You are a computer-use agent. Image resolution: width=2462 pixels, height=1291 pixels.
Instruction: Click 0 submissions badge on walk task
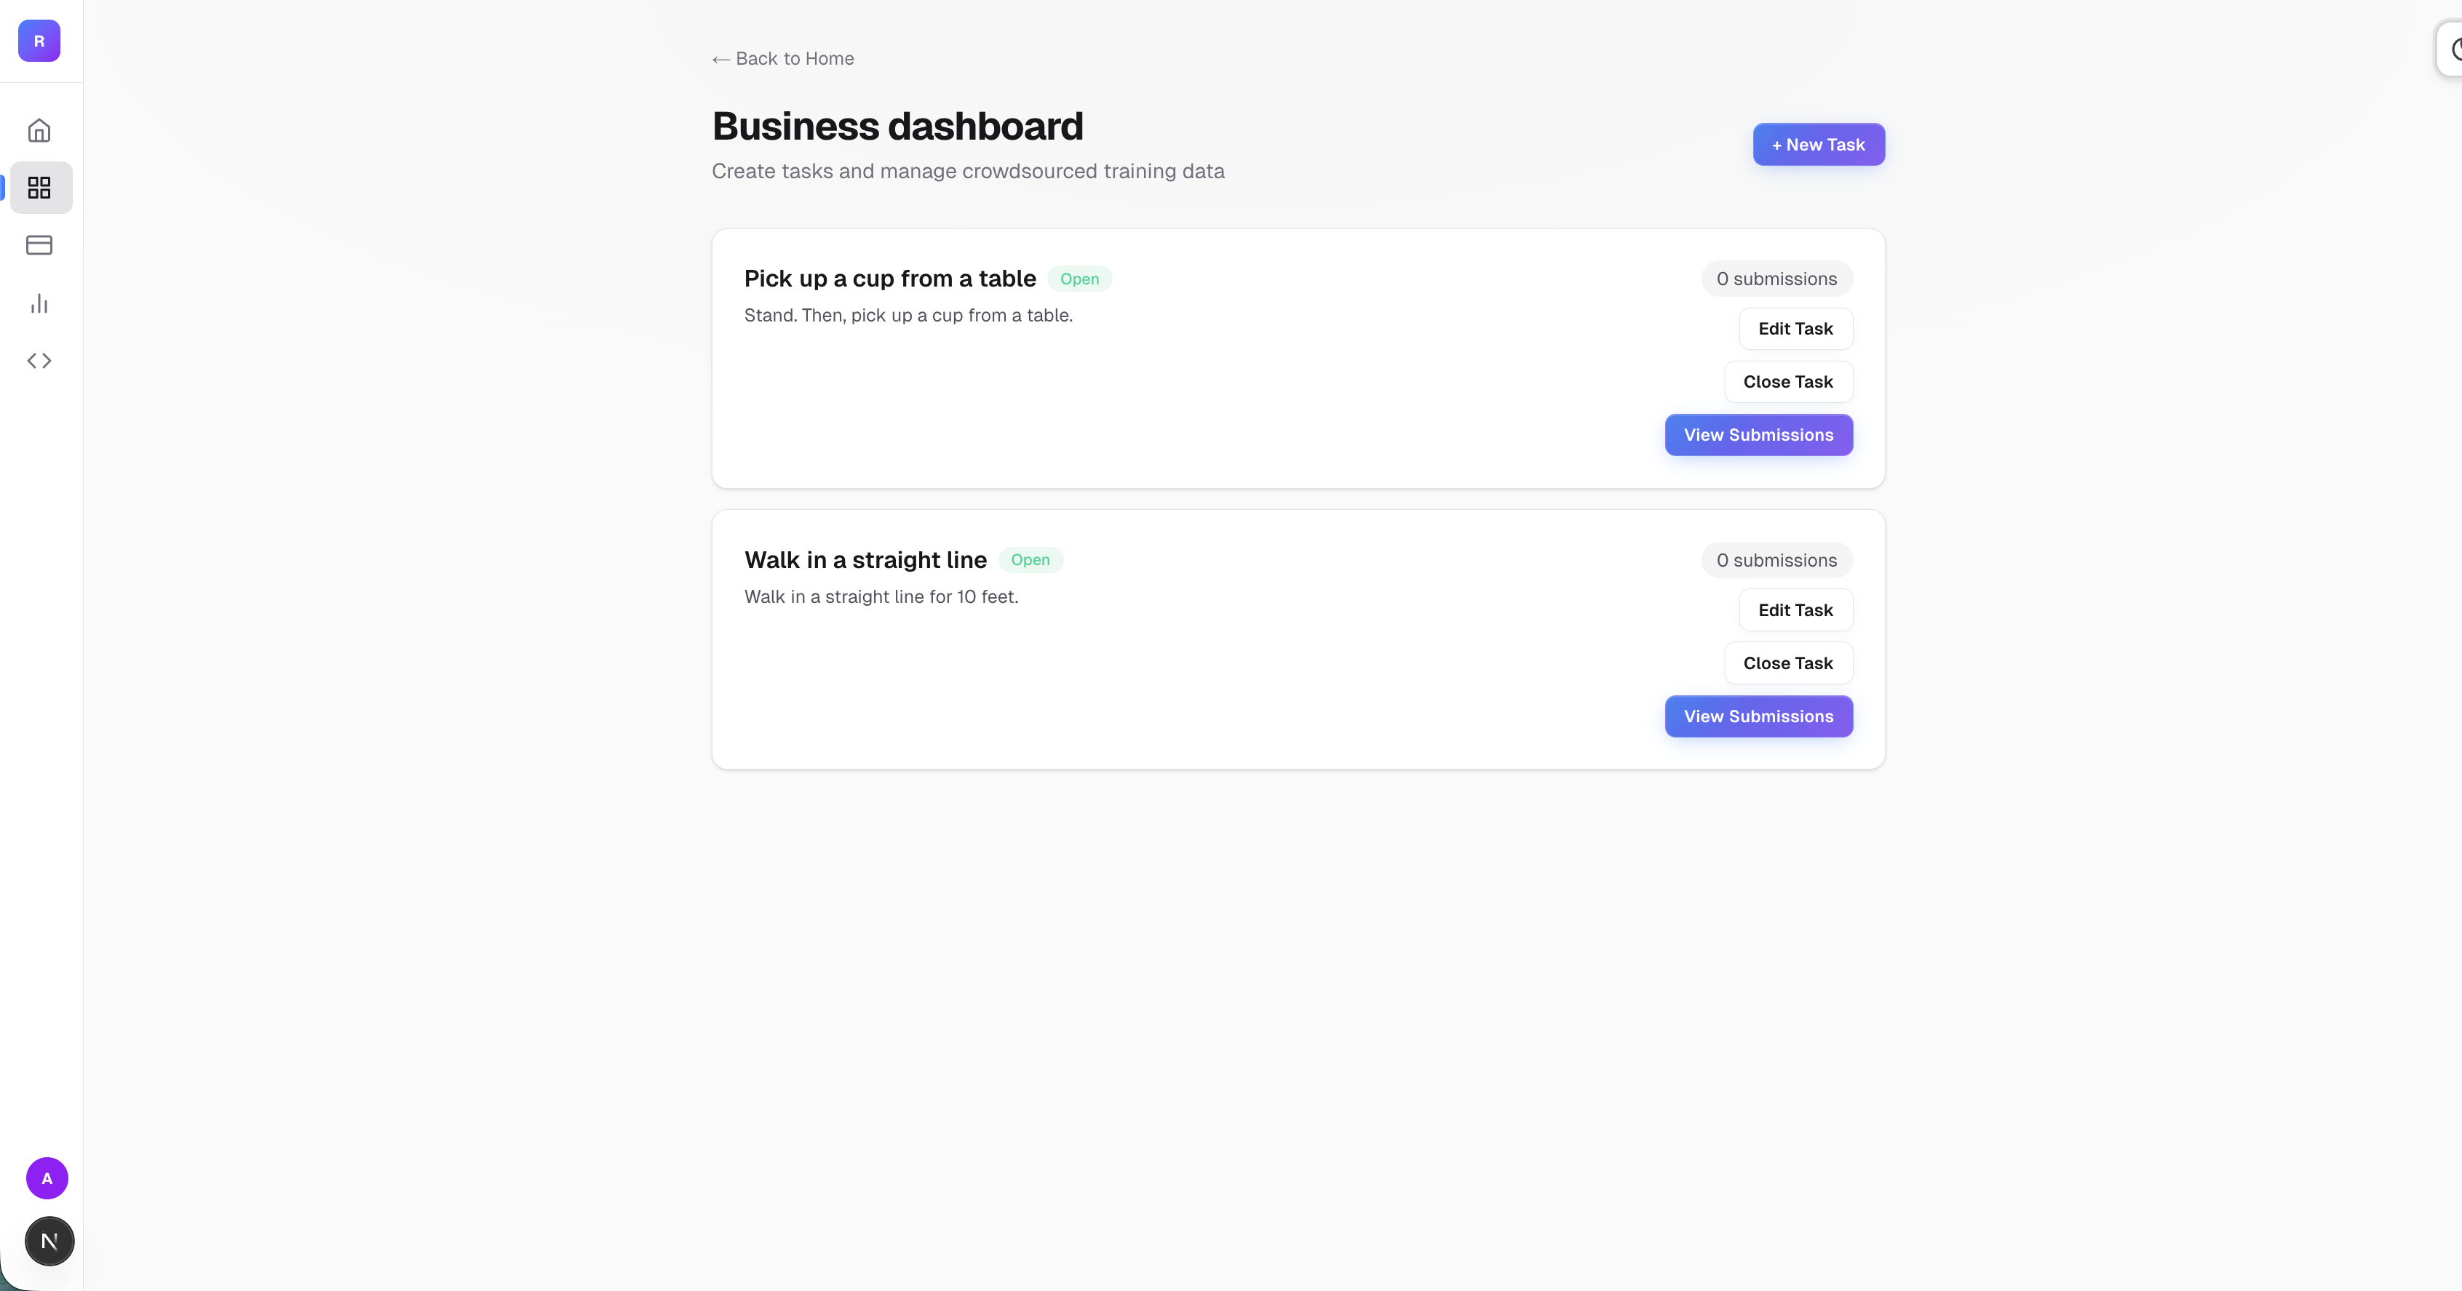point(1776,561)
